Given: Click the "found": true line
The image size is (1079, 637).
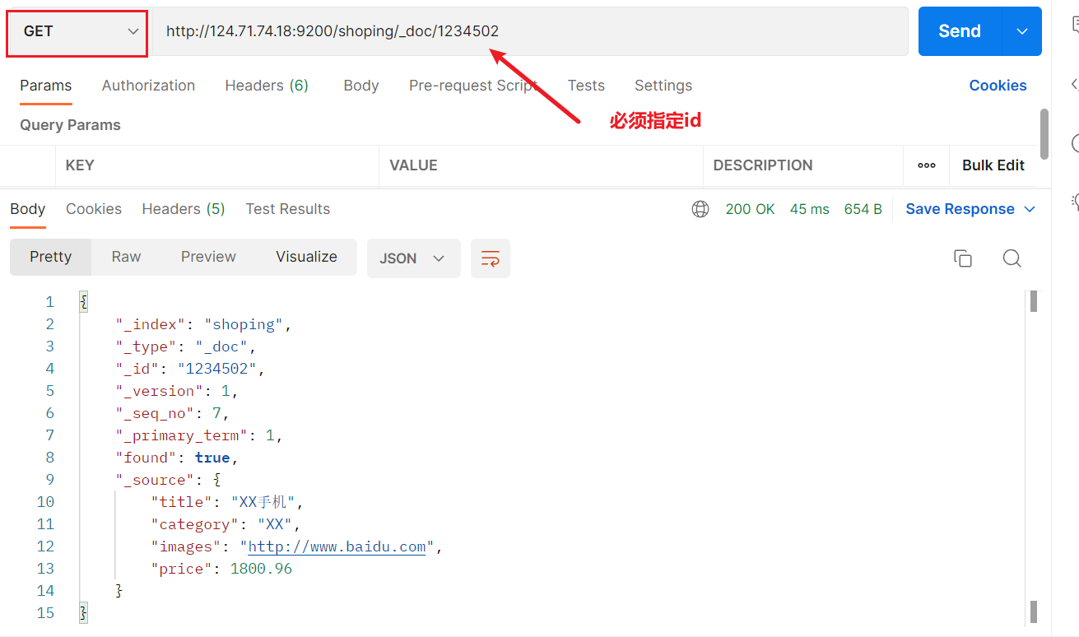Looking at the screenshot, I should 177,458.
